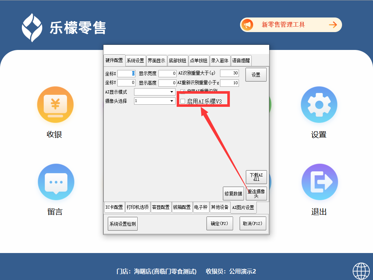Image resolution: width=373 pixels, height=280 pixels.
Task: Open the 打印机选项 bottom tab
Action: (137, 207)
